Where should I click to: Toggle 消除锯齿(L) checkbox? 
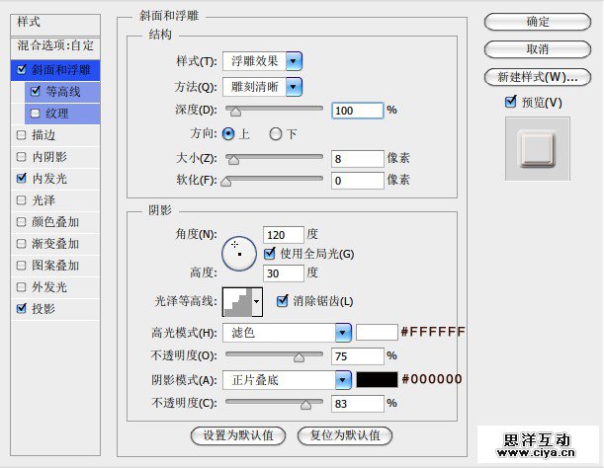tap(283, 300)
